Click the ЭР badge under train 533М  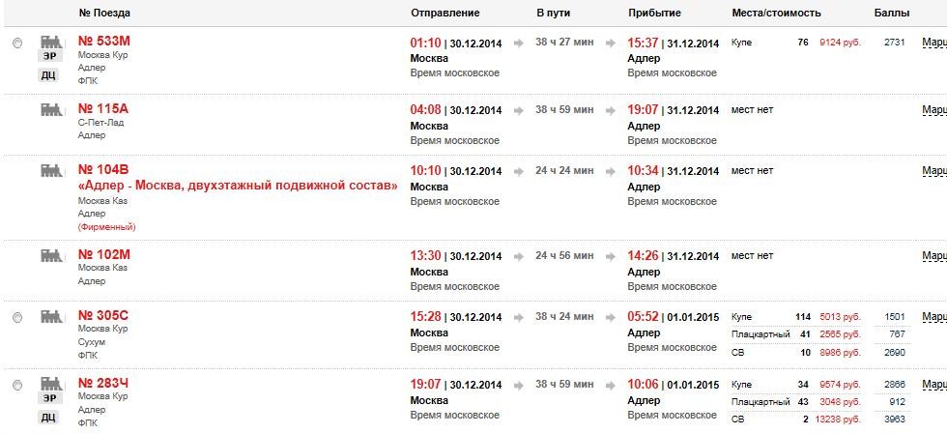click(x=48, y=57)
